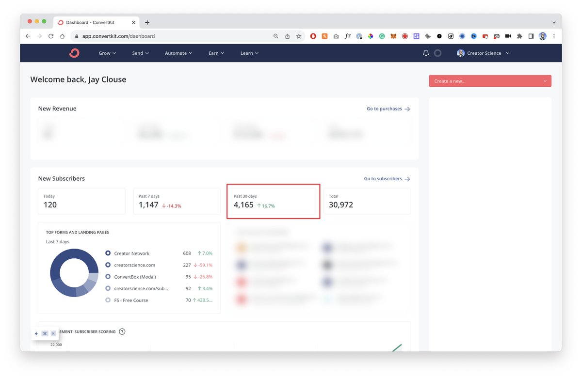Open the mail envelope extension

click(x=497, y=36)
